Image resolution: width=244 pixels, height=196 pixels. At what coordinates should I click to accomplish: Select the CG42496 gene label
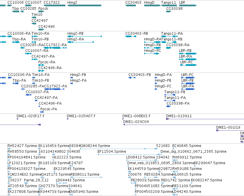(x=46, y=27)
